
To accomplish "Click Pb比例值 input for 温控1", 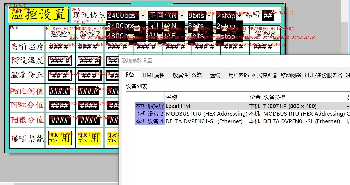I will click(59, 91).
